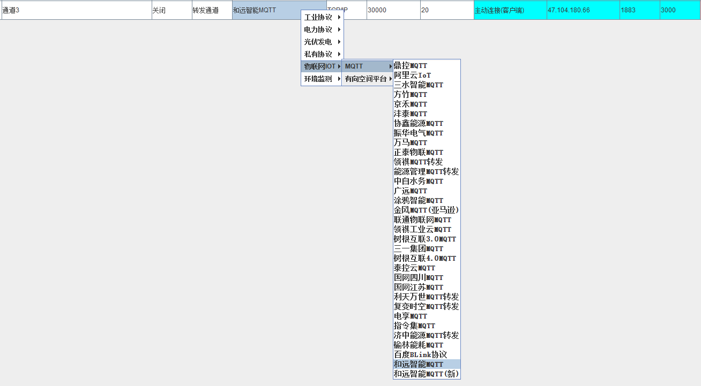Select 百度BLink协议 entry
701x386 pixels.
click(427, 354)
